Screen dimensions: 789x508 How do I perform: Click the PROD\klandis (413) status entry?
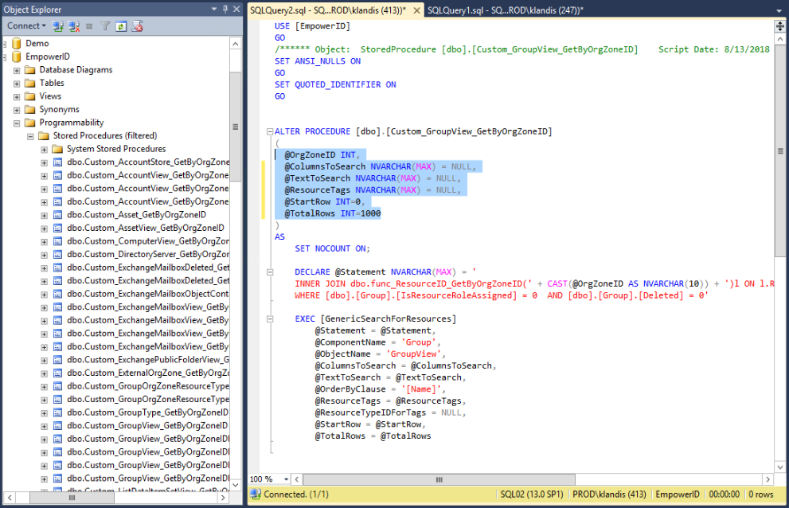tap(609, 494)
